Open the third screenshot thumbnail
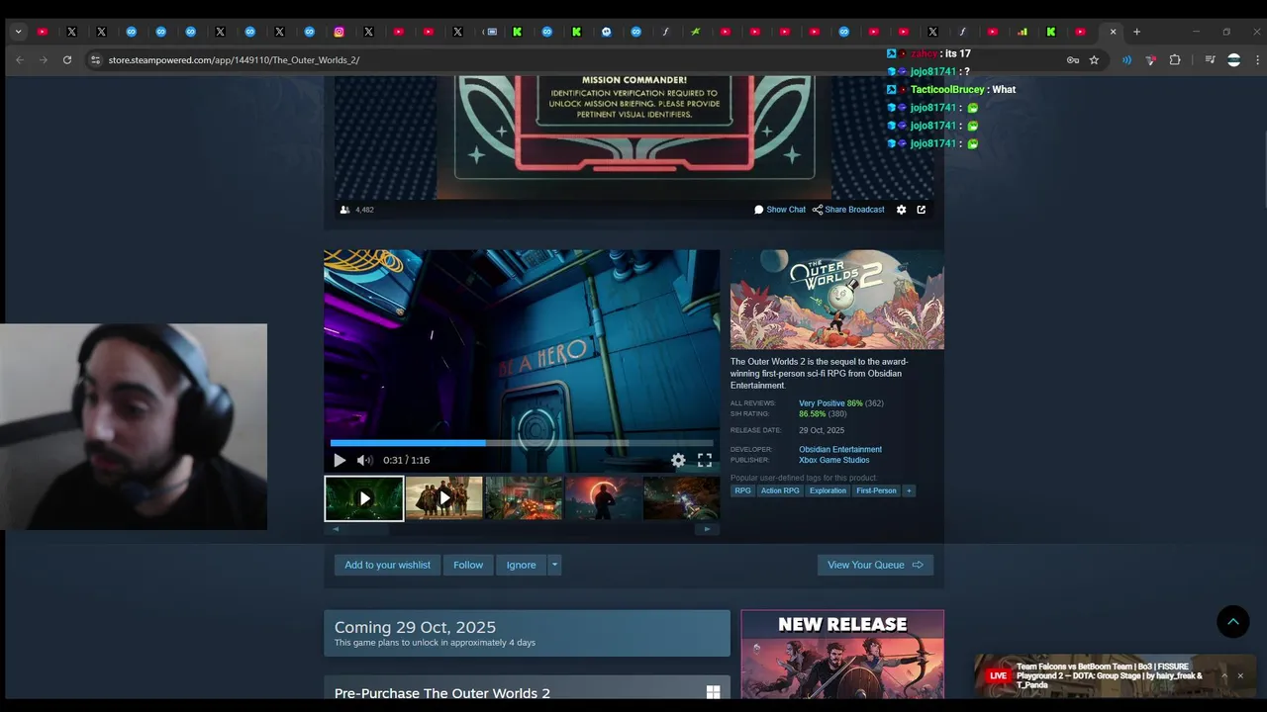Viewport: 1267px width, 712px height. pos(524,498)
